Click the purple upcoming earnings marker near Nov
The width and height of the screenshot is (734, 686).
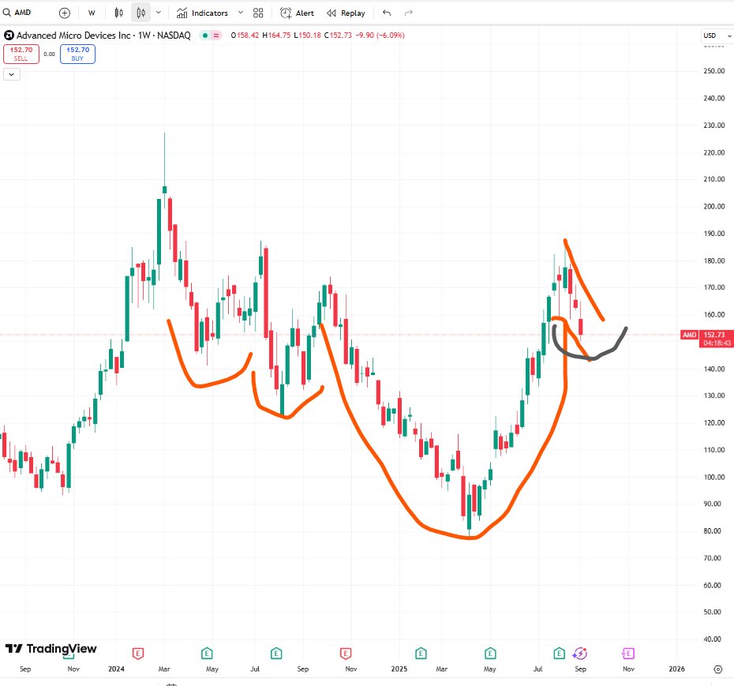click(627, 653)
